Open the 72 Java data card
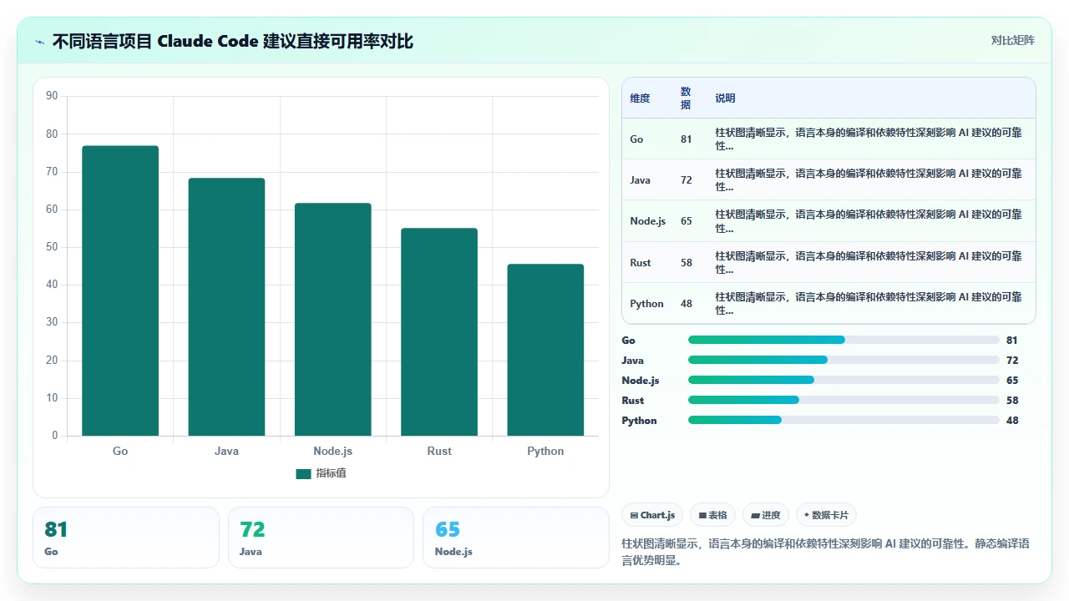1069x601 pixels. (321, 538)
